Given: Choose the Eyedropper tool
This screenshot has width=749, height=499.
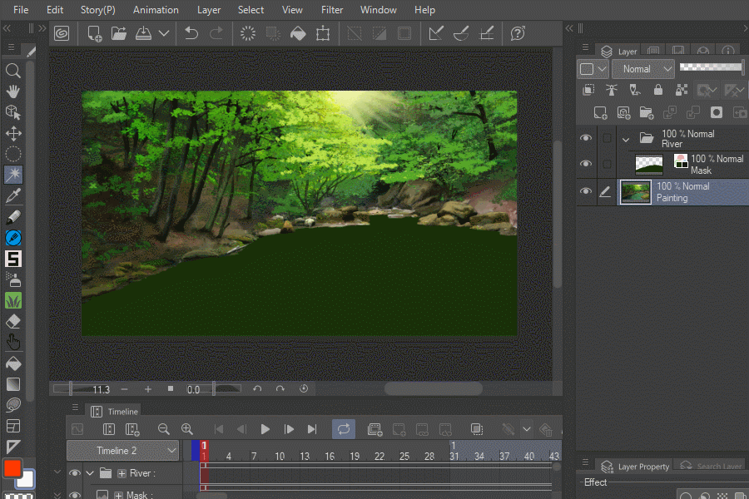Looking at the screenshot, I should [x=13, y=196].
